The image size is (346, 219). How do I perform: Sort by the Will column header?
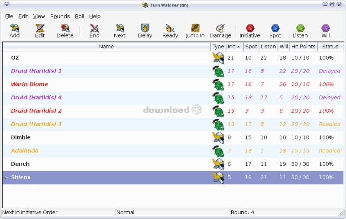(x=284, y=47)
